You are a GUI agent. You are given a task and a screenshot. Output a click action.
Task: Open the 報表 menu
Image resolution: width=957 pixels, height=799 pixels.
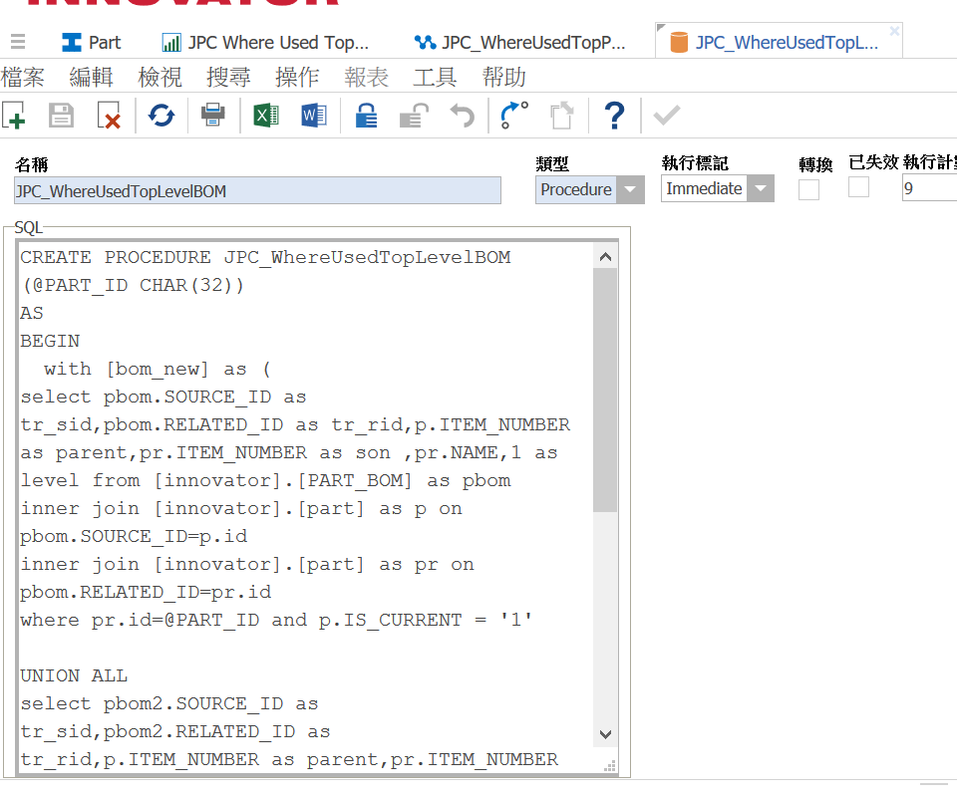pyautogui.click(x=366, y=77)
